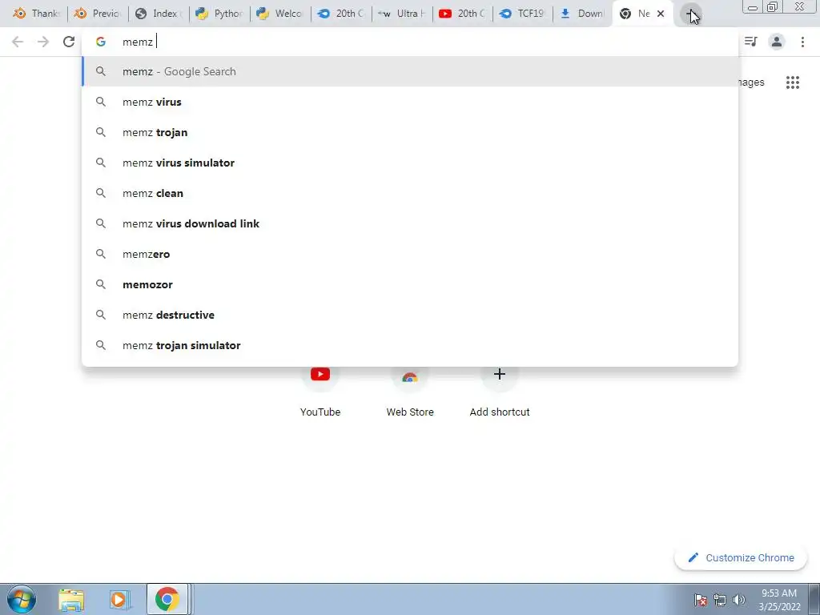This screenshot has width=820, height=615.
Task: Choose the "memz trojan" suggestion
Action: (410, 132)
